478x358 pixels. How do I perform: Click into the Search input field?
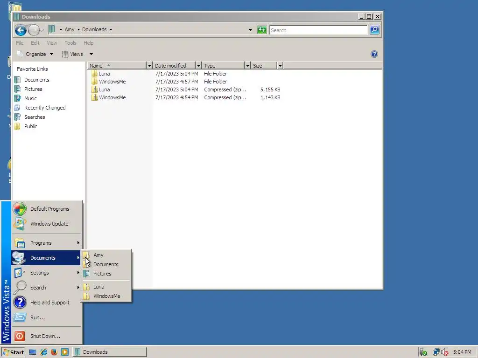tap(318, 30)
